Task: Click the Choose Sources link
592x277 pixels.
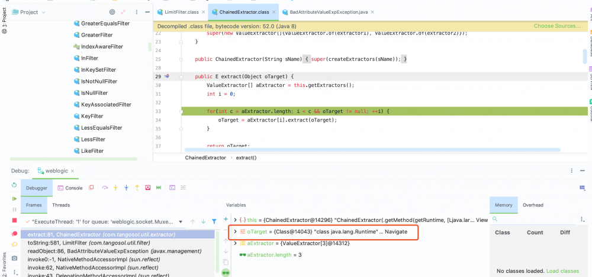Action: click(x=557, y=26)
